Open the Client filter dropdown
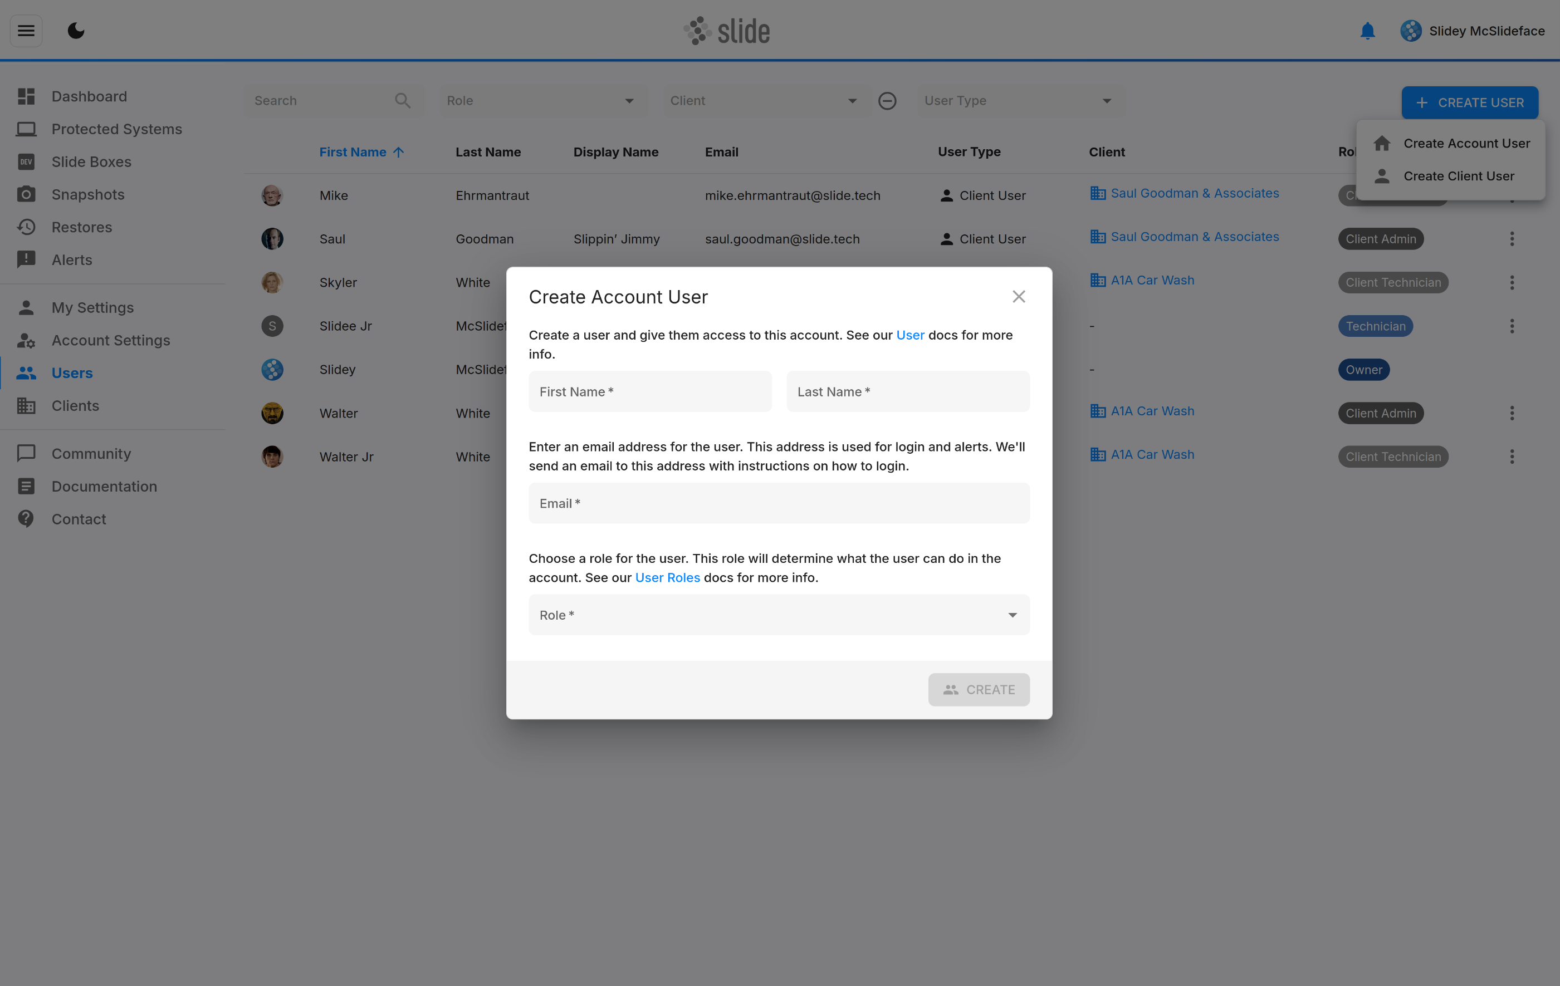1560x986 pixels. click(x=762, y=101)
